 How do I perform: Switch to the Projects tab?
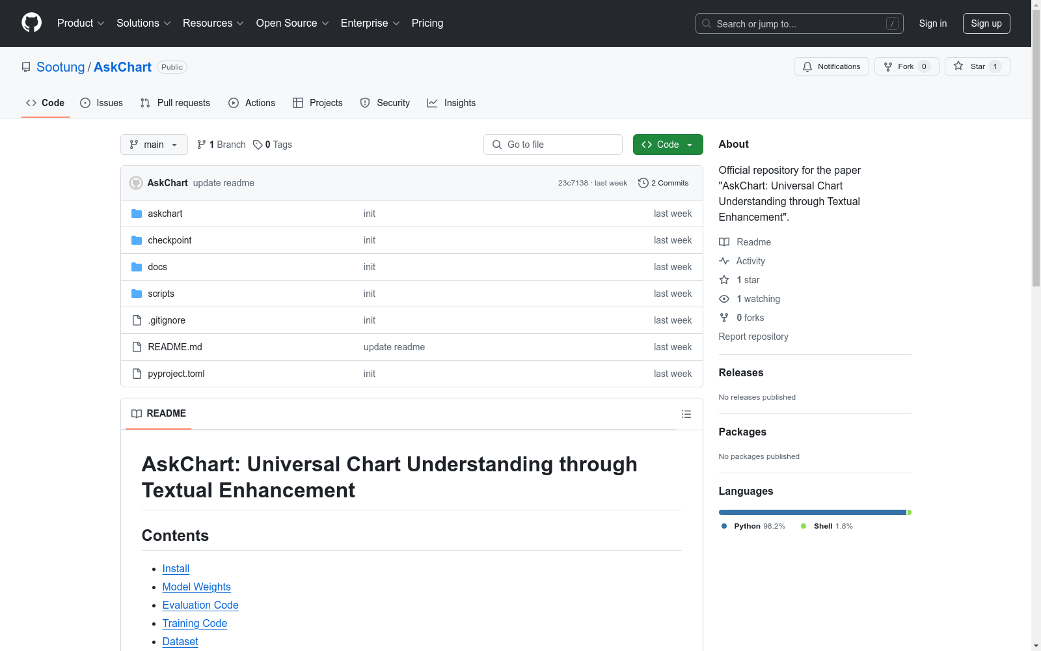(318, 103)
